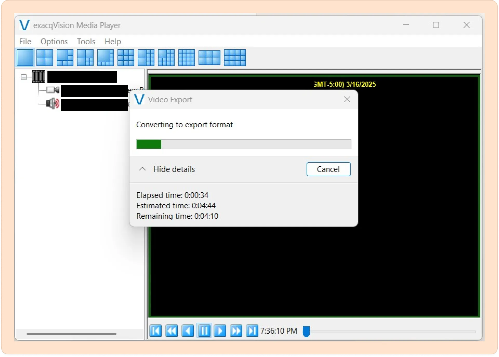The width and height of the screenshot is (499, 357).
Task: Open the File menu
Action: click(x=25, y=41)
